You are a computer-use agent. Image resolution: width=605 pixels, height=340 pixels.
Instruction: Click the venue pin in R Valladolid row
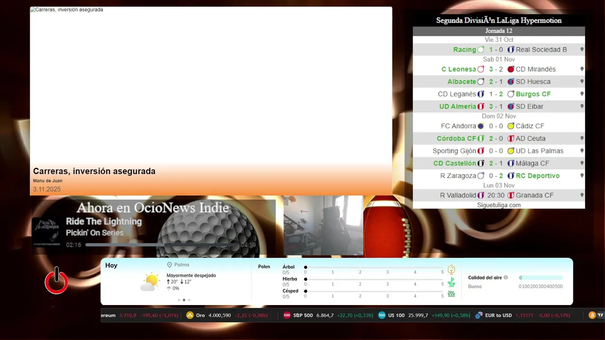click(582, 195)
